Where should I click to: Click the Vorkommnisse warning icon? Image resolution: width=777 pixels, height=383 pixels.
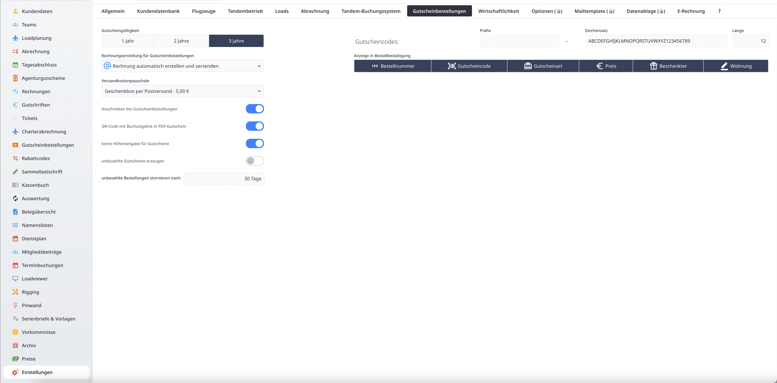(15, 332)
